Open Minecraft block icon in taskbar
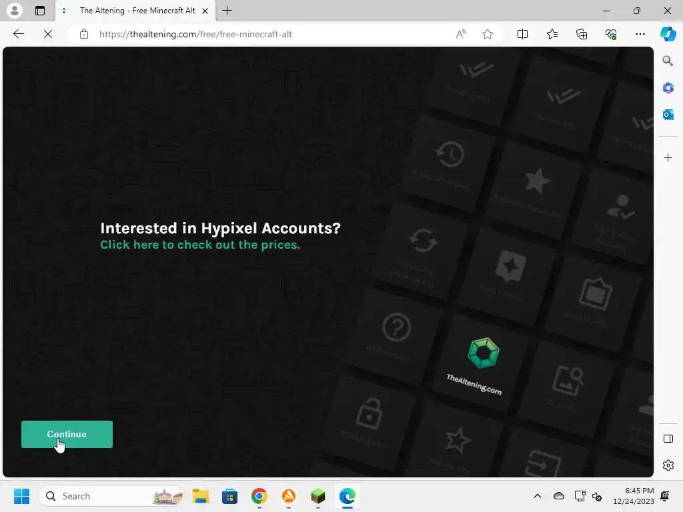The width and height of the screenshot is (683, 512). 318,496
